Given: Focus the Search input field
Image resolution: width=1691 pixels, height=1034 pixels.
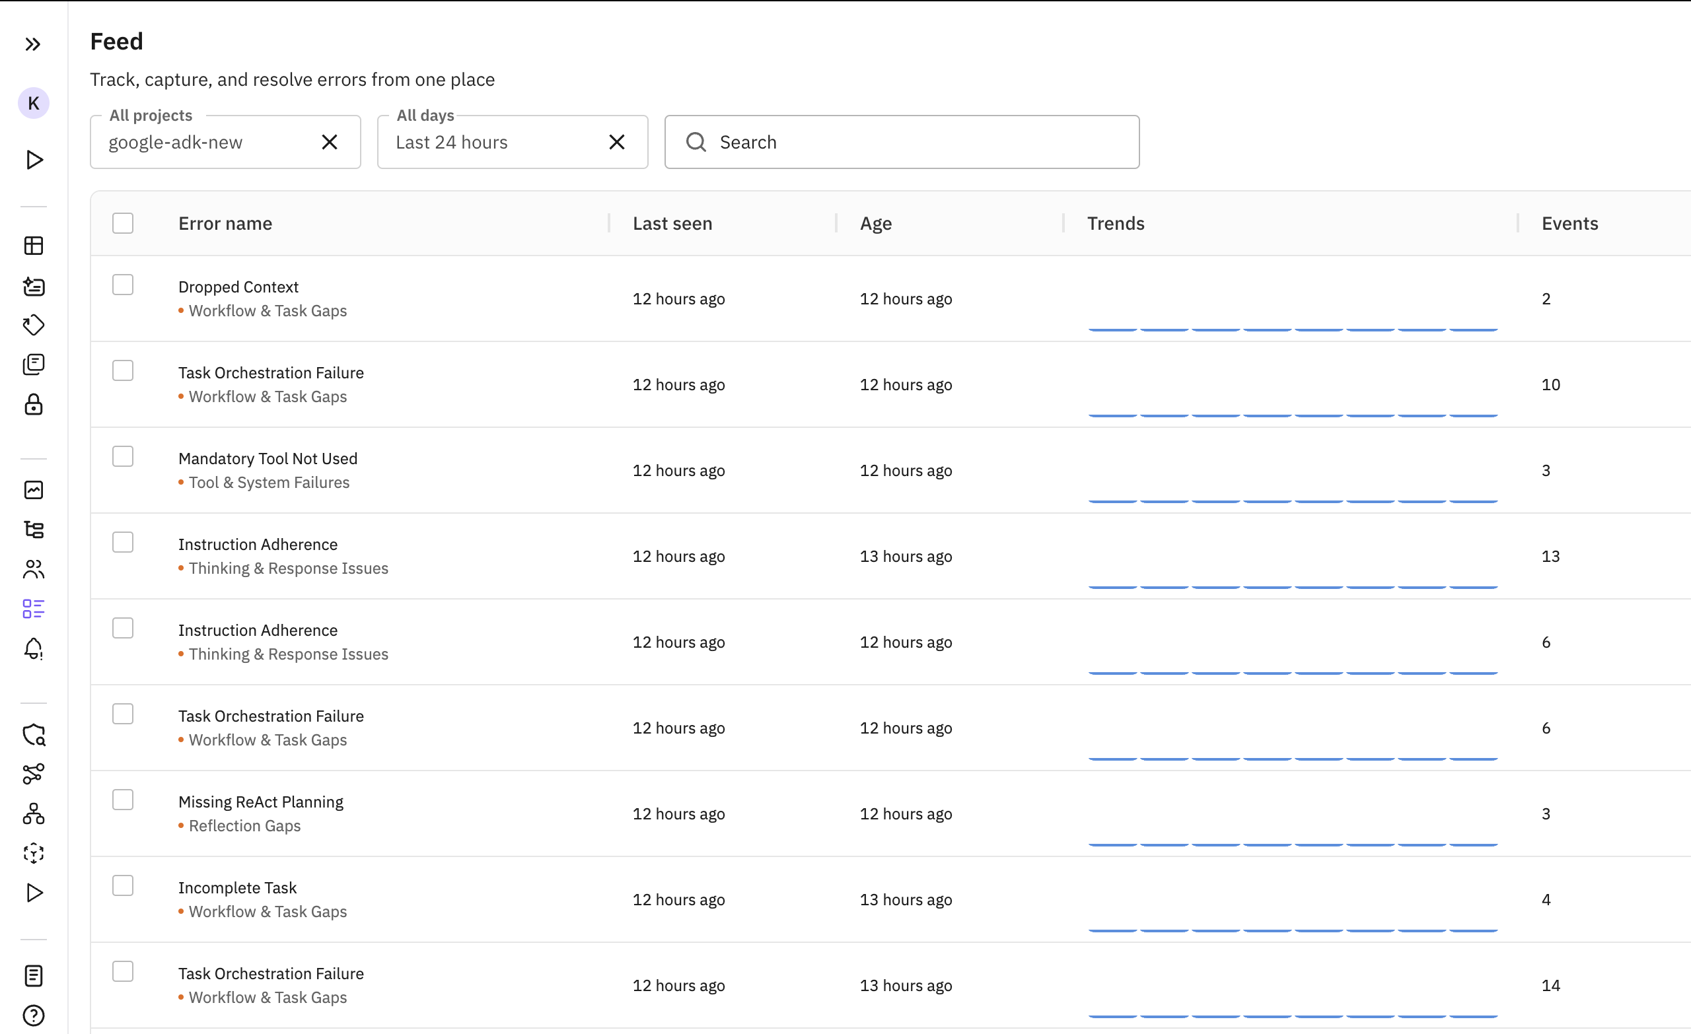Looking at the screenshot, I should pos(902,142).
